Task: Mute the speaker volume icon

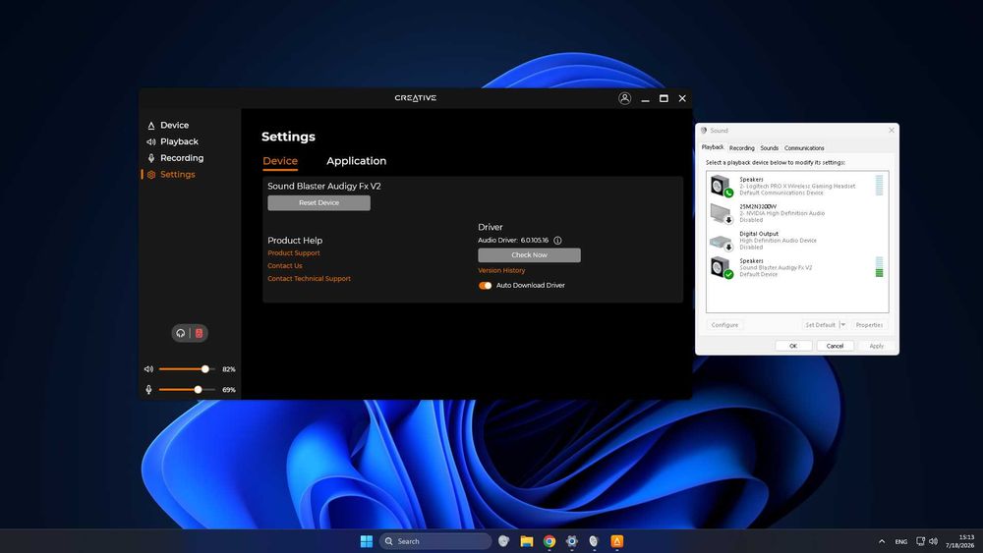Action: pos(148,369)
